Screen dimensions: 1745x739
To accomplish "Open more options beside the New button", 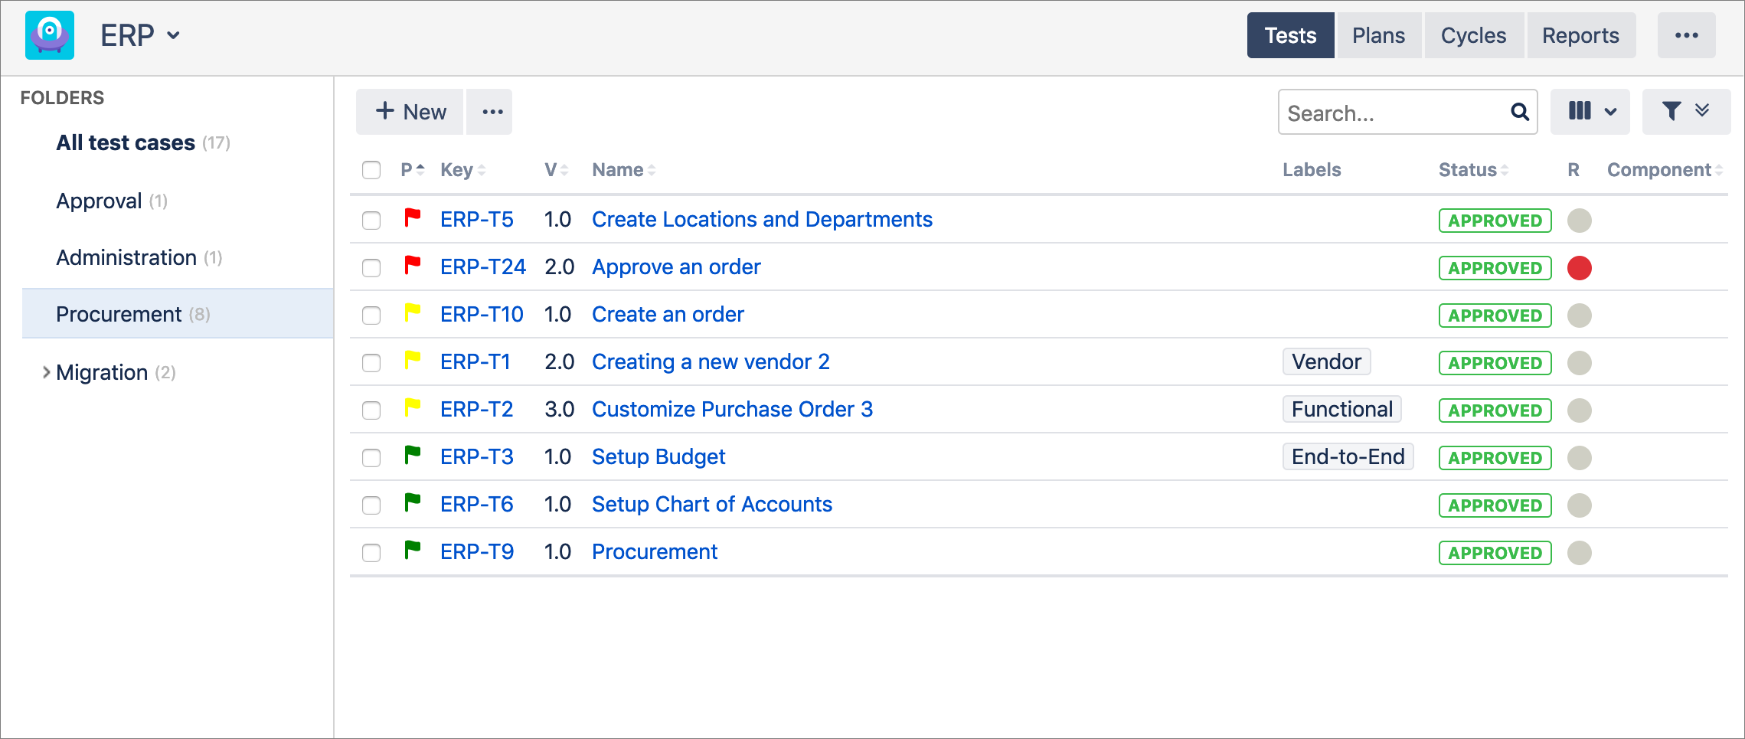I will (x=492, y=113).
